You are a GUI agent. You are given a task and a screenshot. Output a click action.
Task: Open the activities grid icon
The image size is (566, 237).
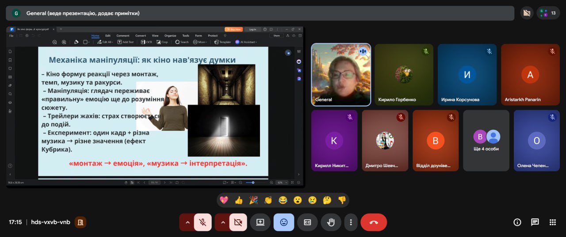coord(552,222)
